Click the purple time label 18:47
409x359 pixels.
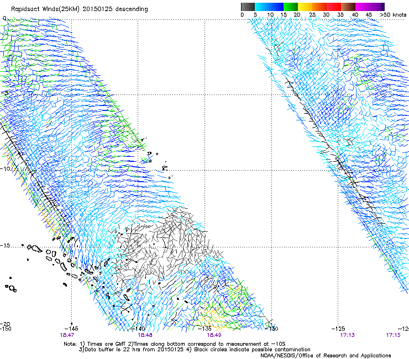pyautogui.click(x=67, y=335)
